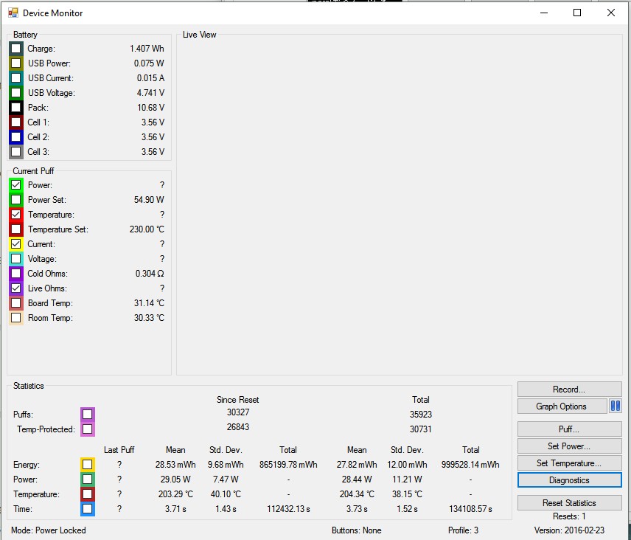The height and width of the screenshot is (540, 631).
Task: Click the pause icon beside Graph Options
Action: click(615, 406)
